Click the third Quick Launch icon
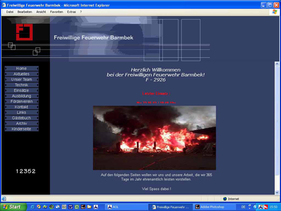 click(x=45, y=207)
